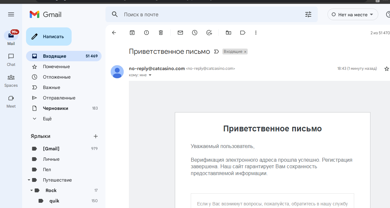
Task: Snooze the email
Action: click(x=194, y=33)
